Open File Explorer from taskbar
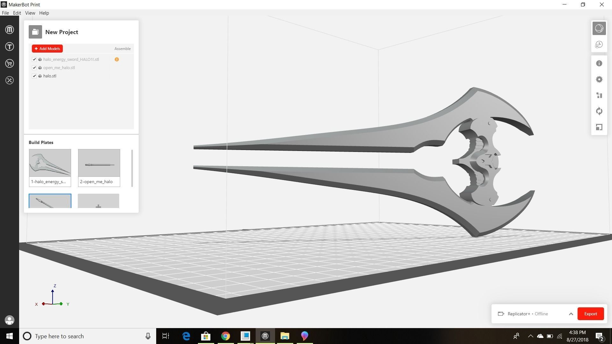The width and height of the screenshot is (612, 344). [x=285, y=336]
